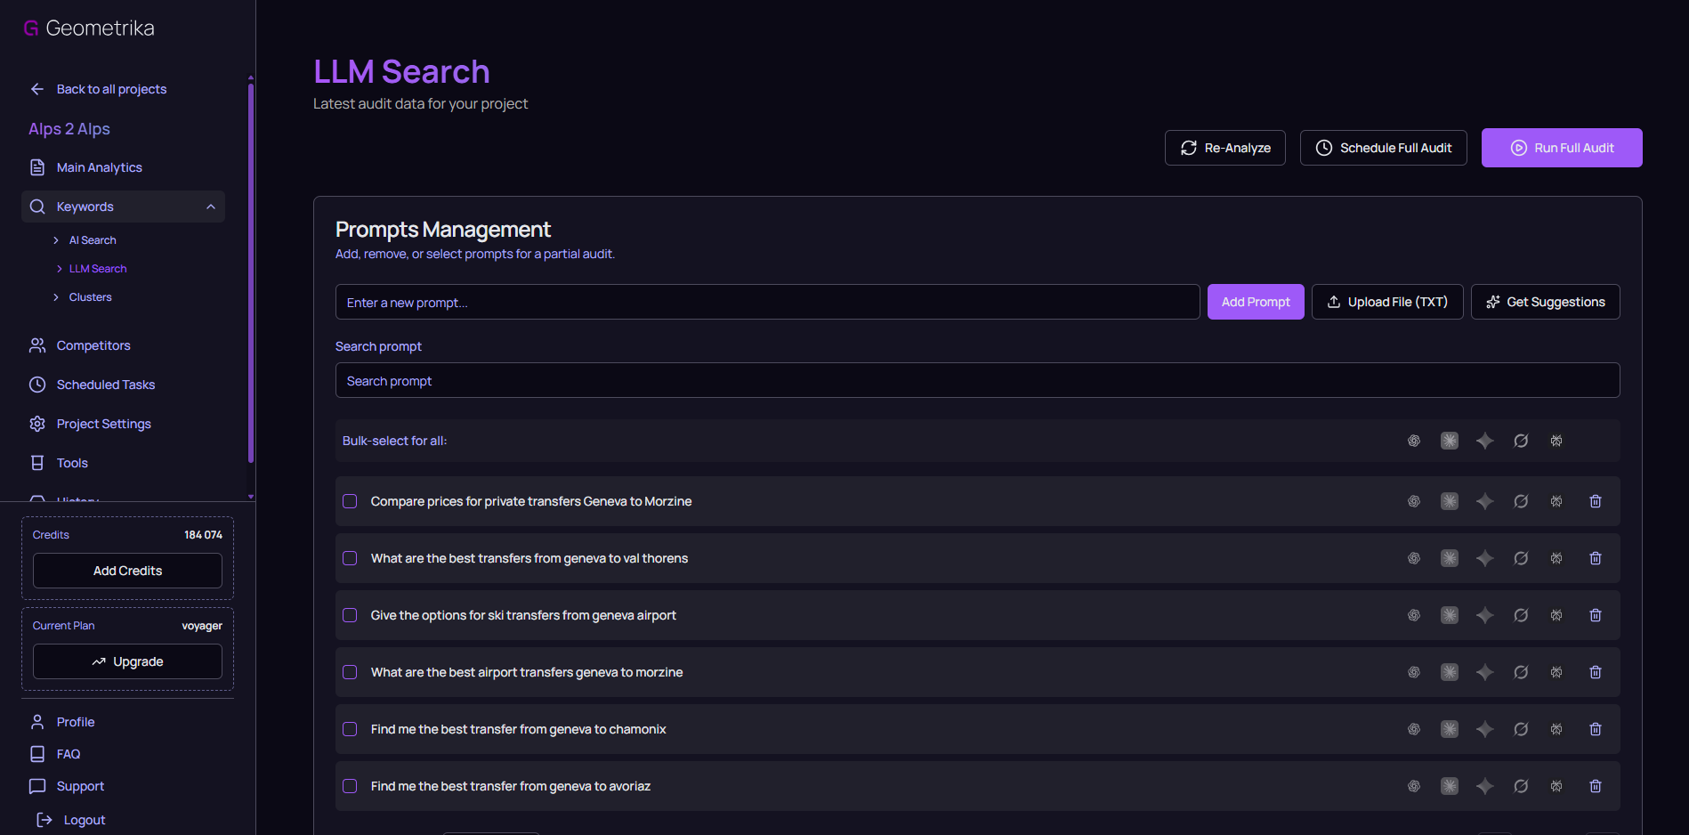This screenshot has height=835, width=1689.
Task: Expand the Clusters submenu item
Action: pyautogui.click(x=56, y=297)
